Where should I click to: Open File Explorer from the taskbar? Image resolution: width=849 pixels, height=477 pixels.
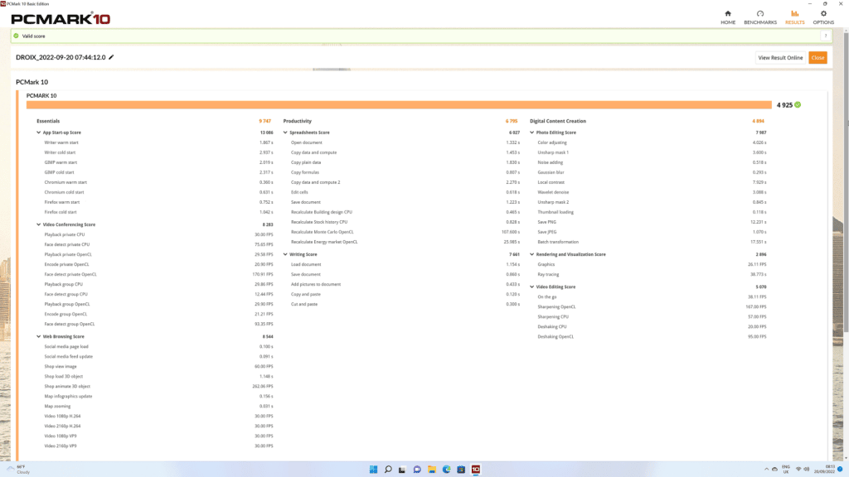point(431,470)
